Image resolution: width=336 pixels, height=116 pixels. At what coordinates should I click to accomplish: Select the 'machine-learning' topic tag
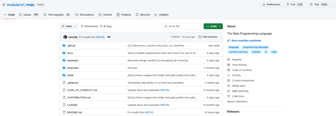(238, 52)
